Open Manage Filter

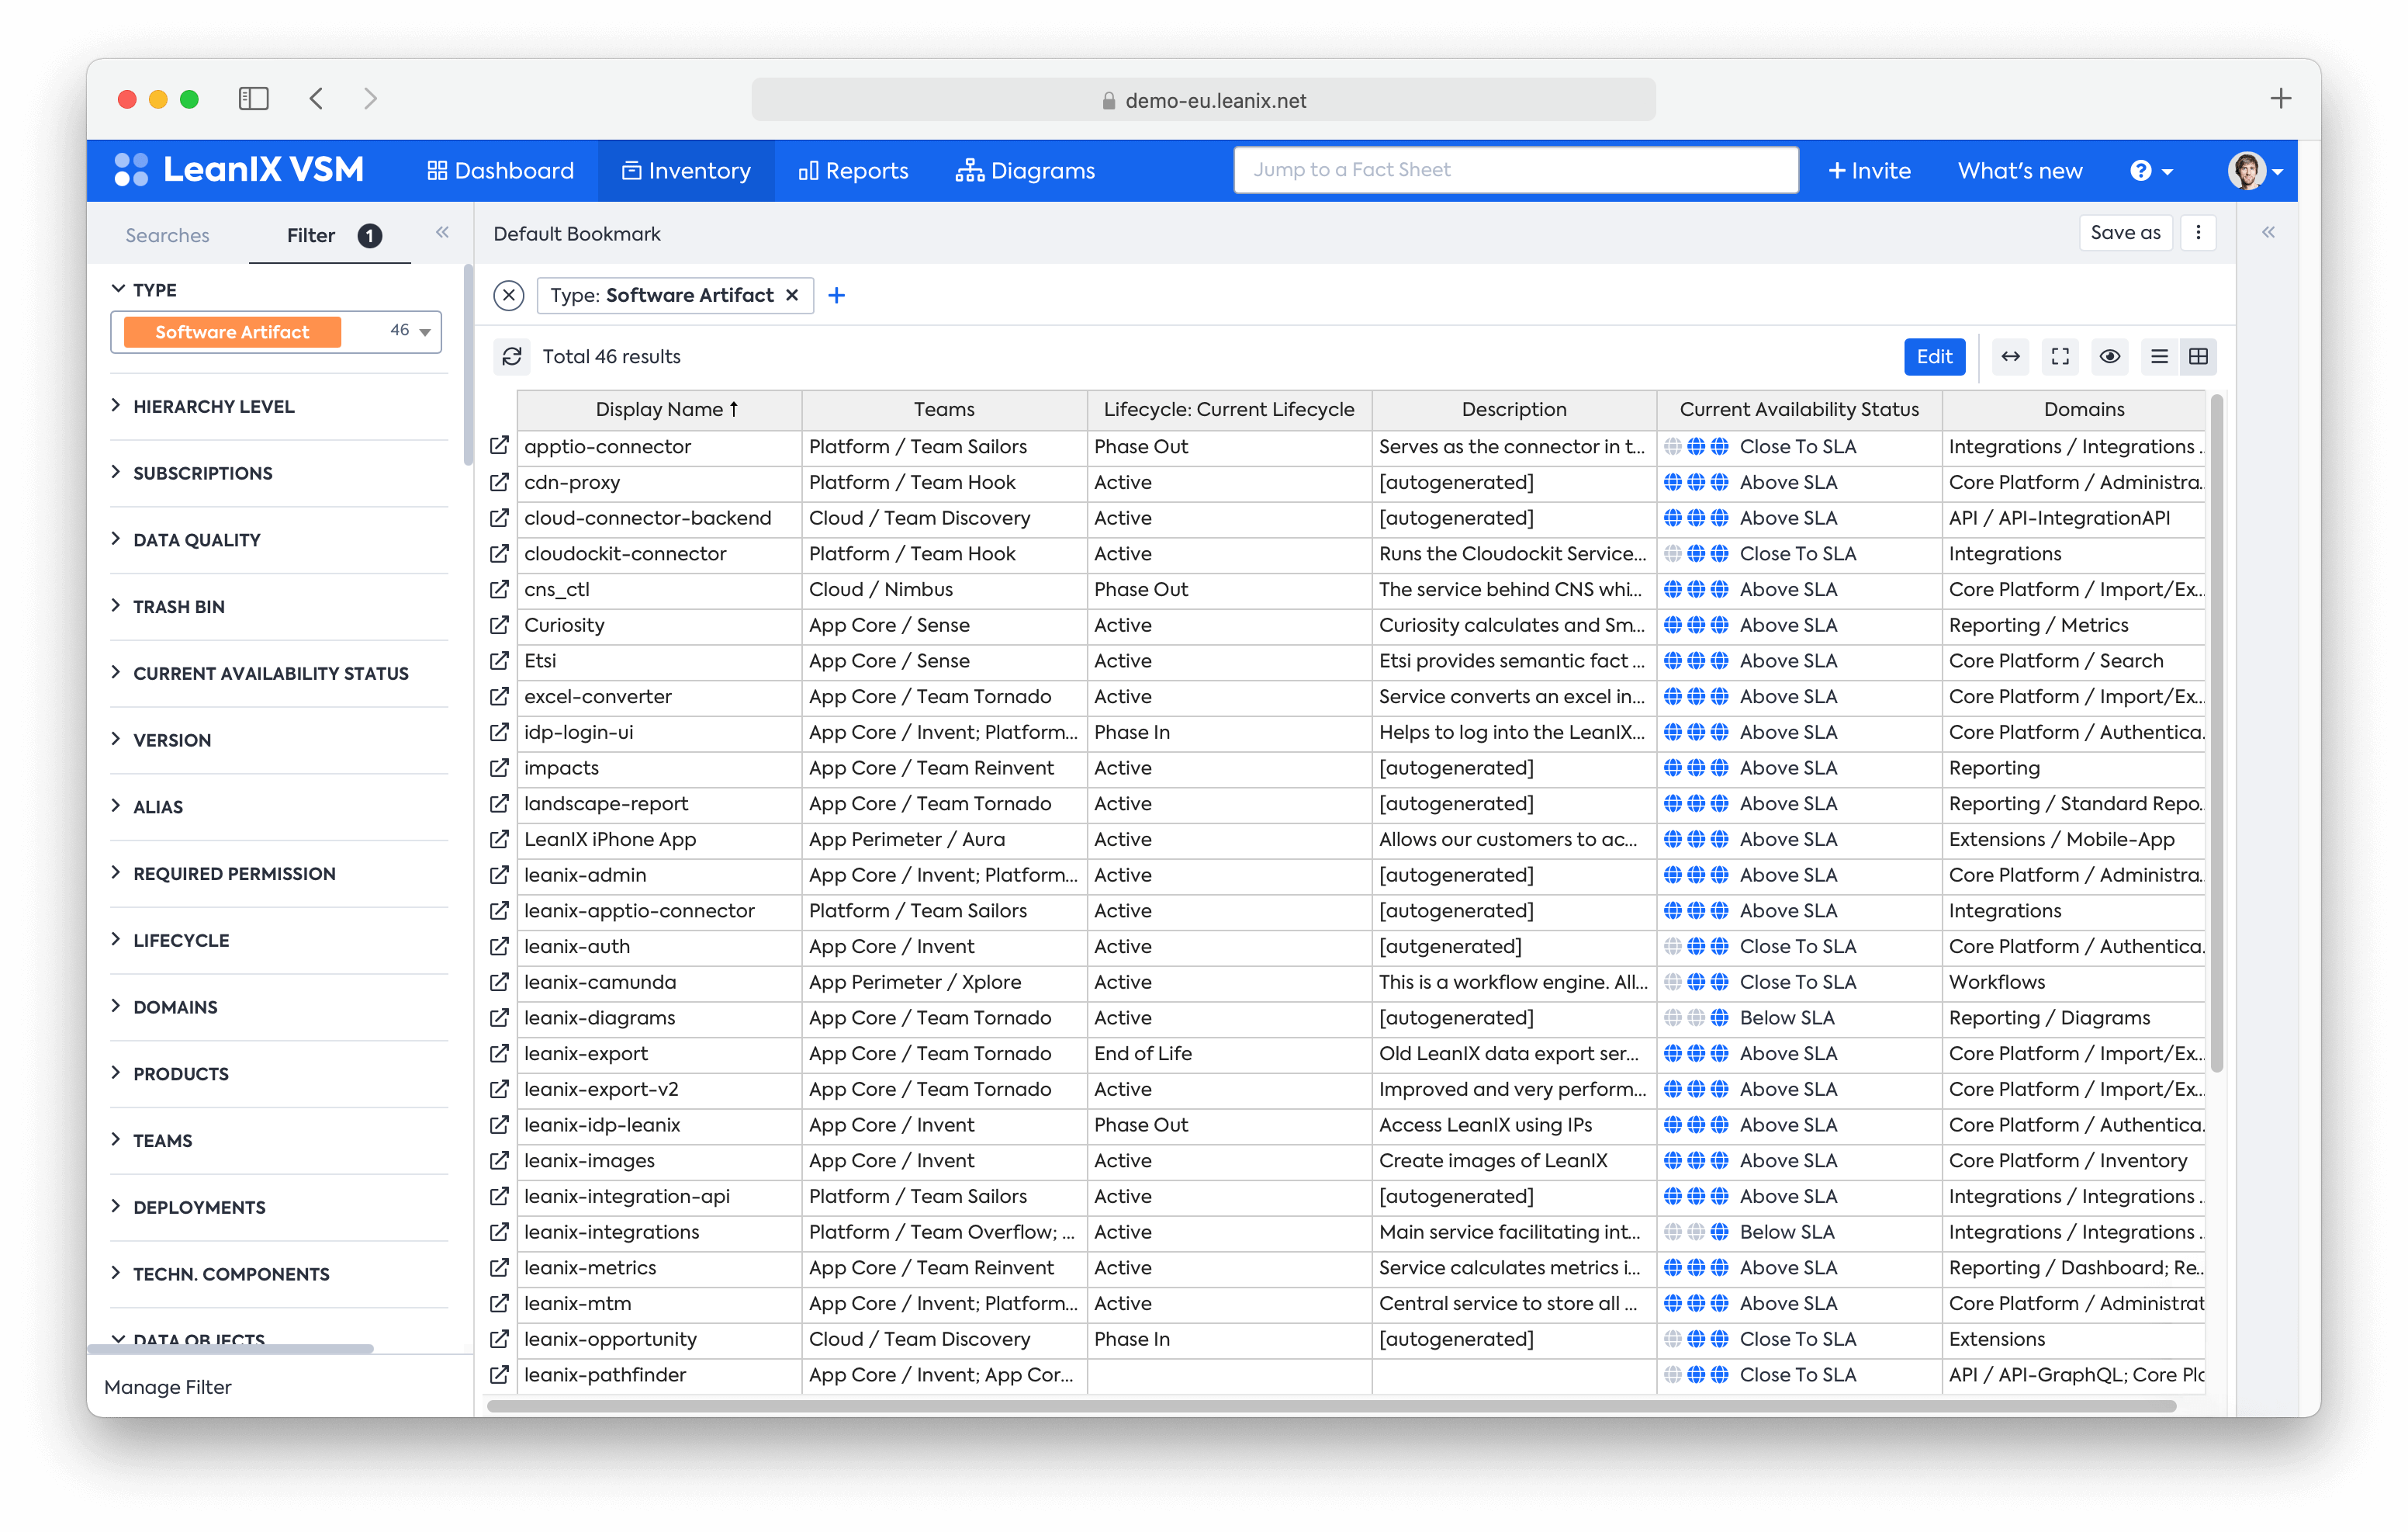pos(168,1387)
